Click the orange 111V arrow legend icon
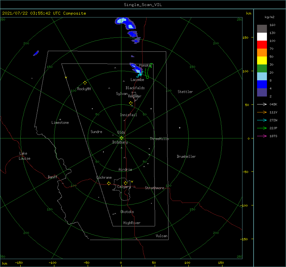This screenshot has height=267, width=286. click(x=262, y=112)
